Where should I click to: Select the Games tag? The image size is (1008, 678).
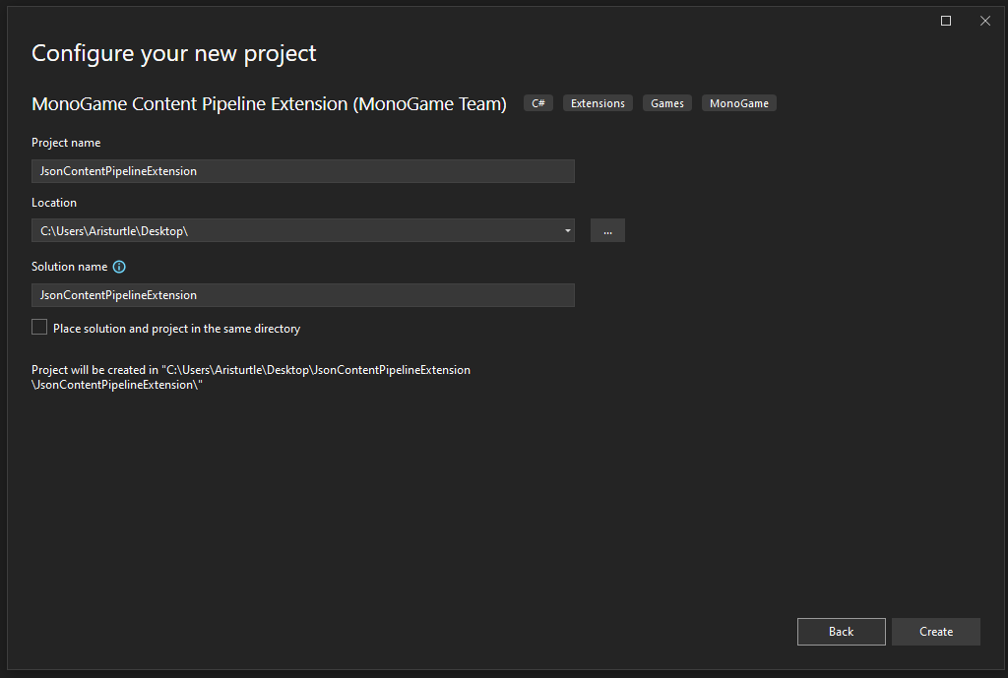click(667, 103)
